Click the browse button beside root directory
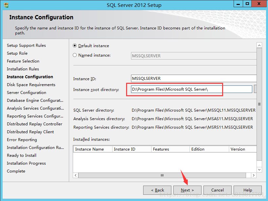This screenshot has width=268, height=201. tap(255, 89)
